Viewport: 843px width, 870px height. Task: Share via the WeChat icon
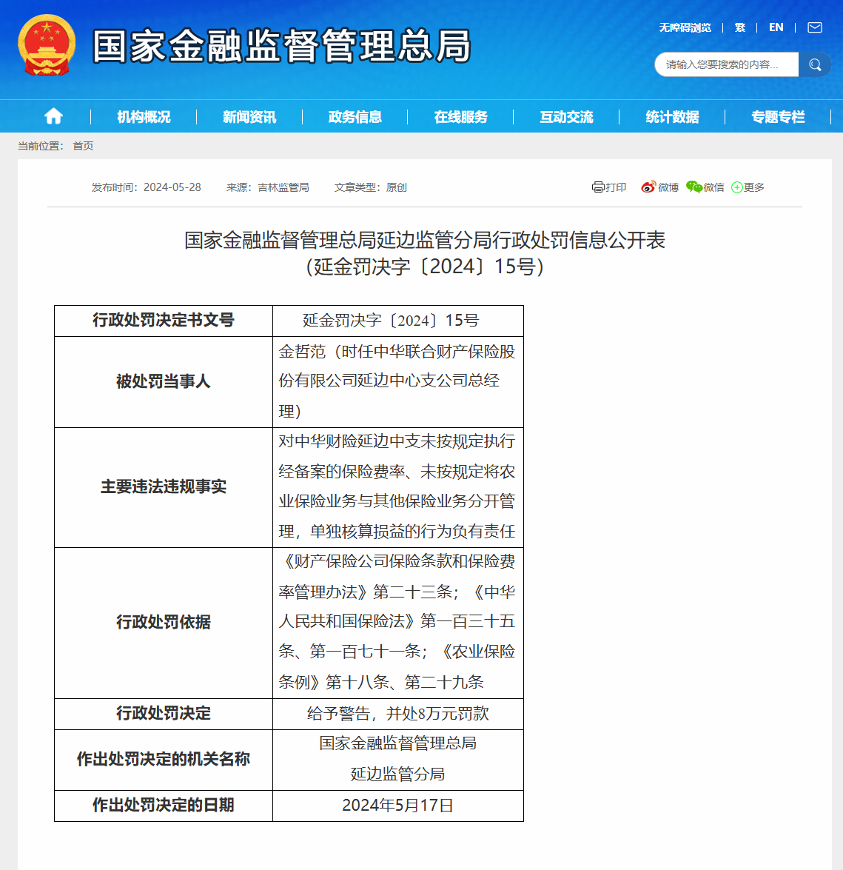(x=693, y=187)
